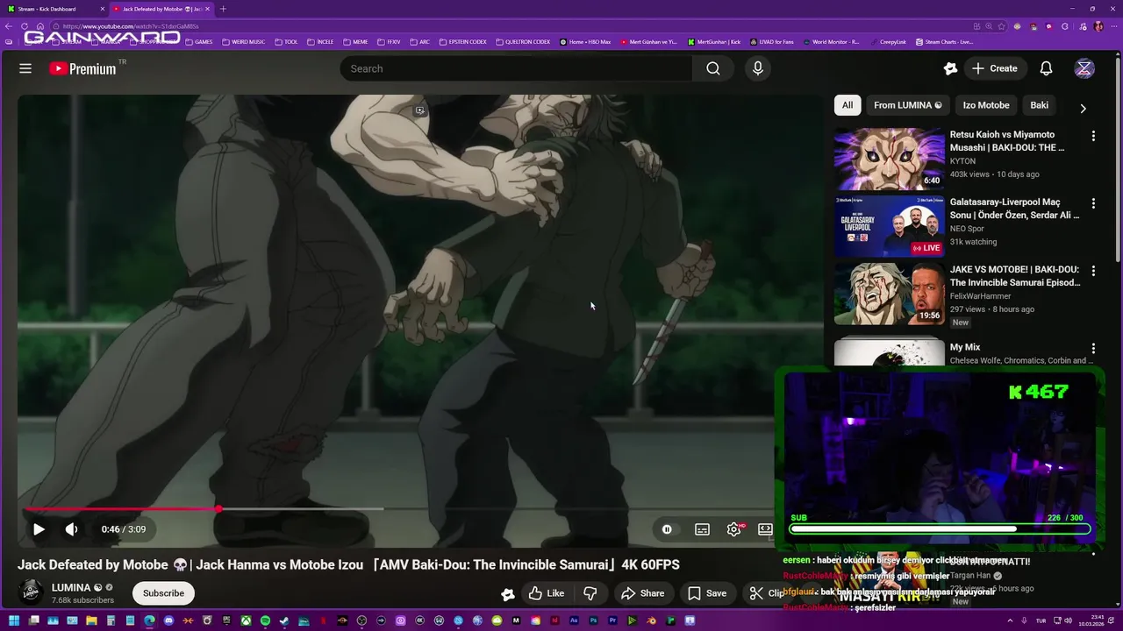The image size is (1123, 631).
Task: Open LUMINA channel avatar
Action: click(x=32, y=592)
